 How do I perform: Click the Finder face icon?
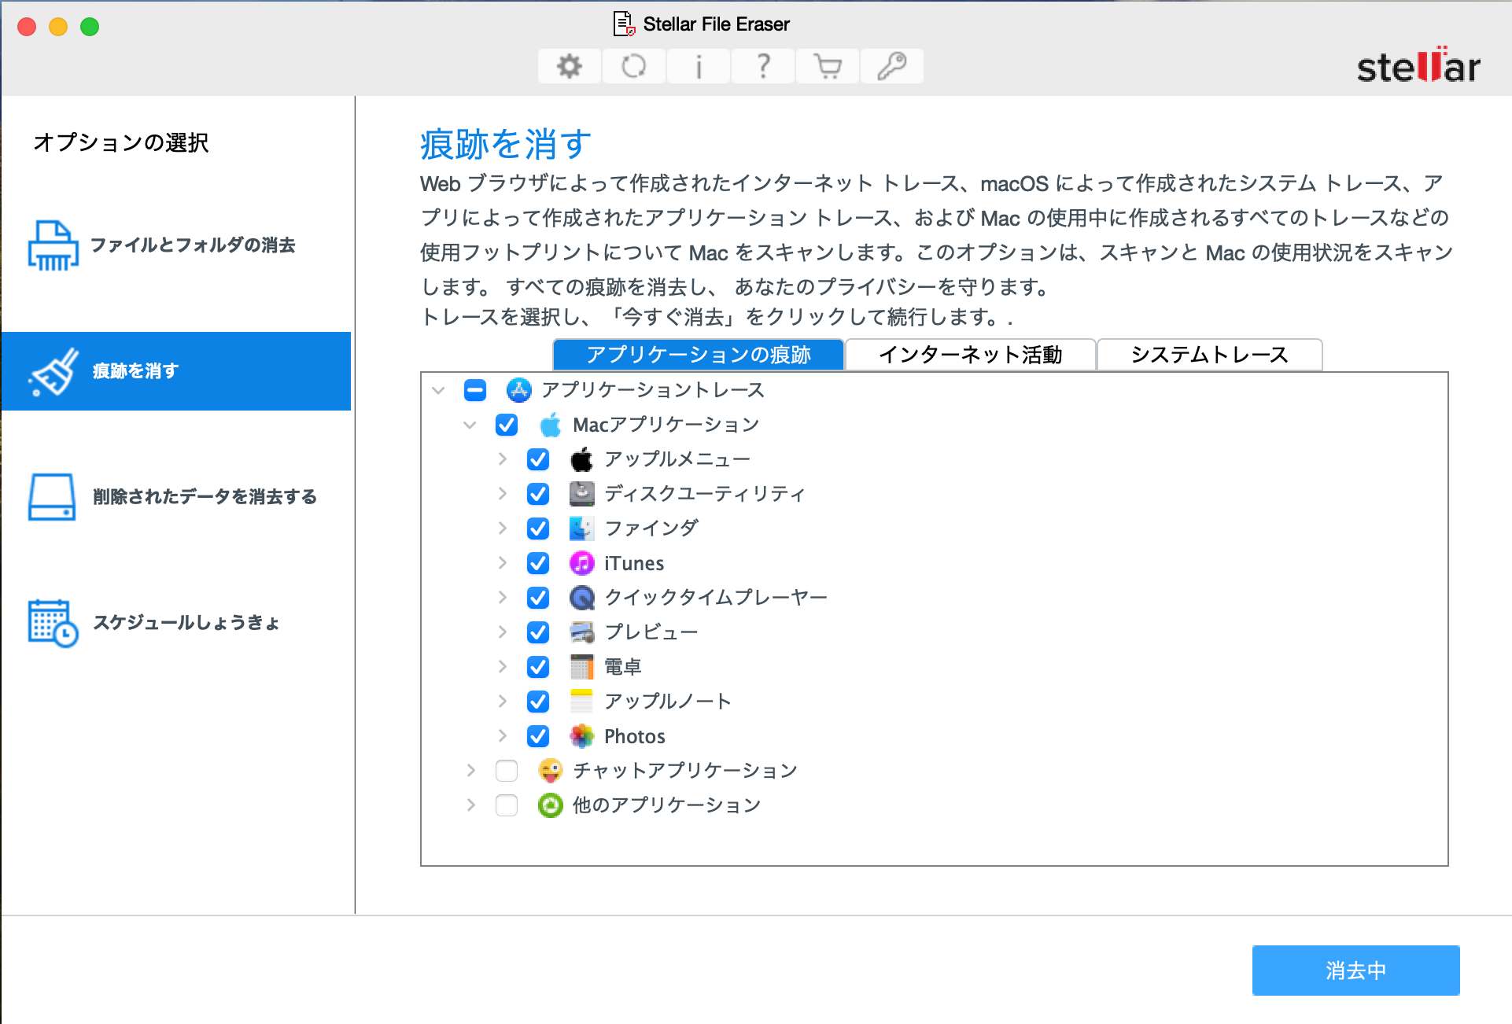click(582, 529)
